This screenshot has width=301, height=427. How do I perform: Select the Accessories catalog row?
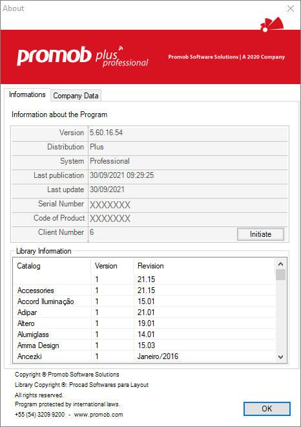(x=145, y=290)
